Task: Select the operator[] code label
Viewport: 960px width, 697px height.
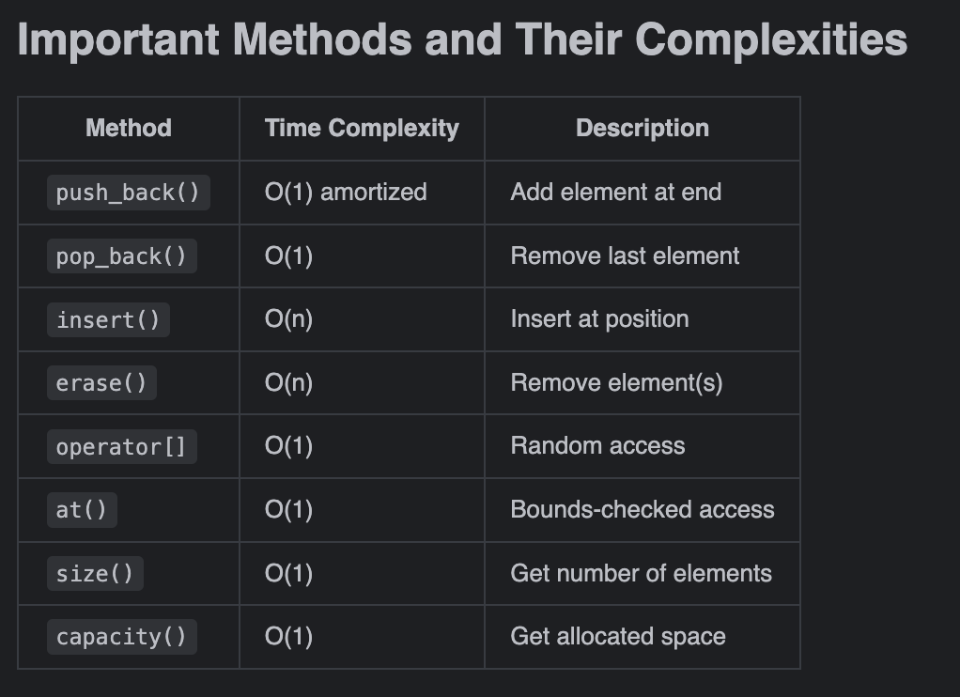Action: pyautogui.click(x=121, y=446)
